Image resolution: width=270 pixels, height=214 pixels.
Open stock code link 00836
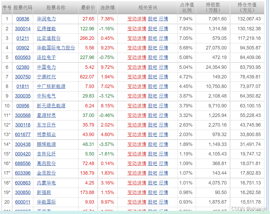pyautogui.click(x=23, y=19)
